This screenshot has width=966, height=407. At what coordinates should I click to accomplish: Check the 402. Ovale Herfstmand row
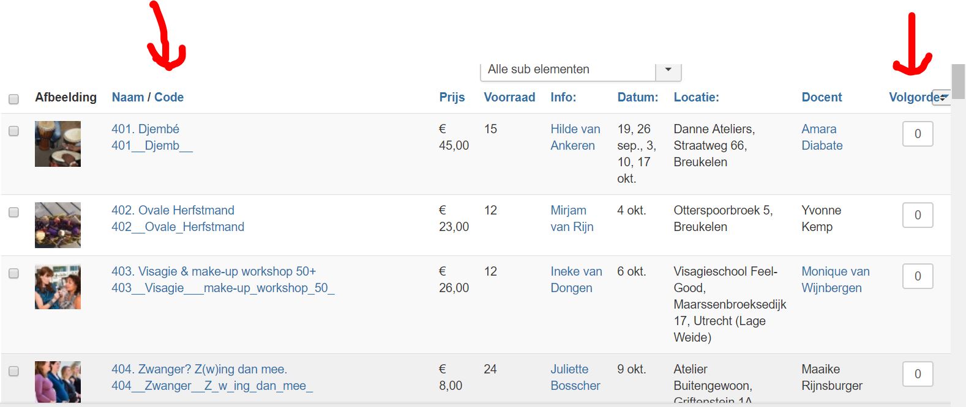pyautogui.click(x=13, y=212)
